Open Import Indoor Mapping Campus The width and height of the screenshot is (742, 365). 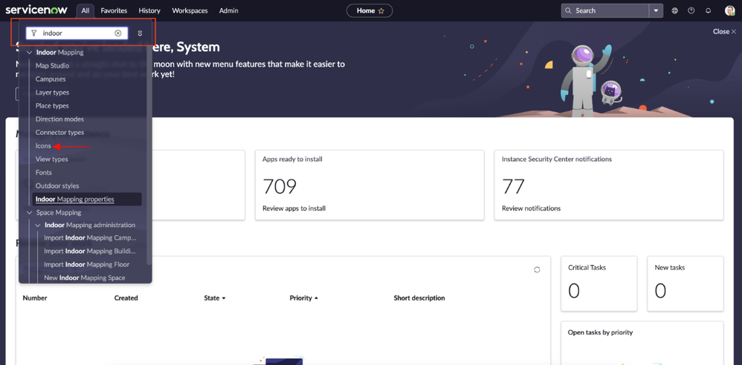coord(90,238)
